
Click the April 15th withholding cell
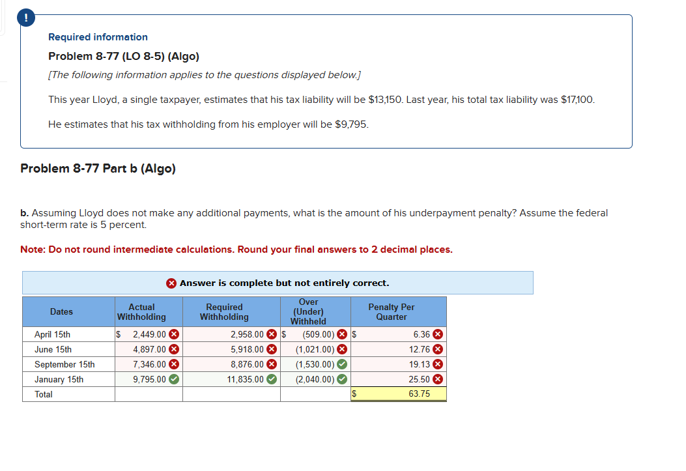(149, 334)
